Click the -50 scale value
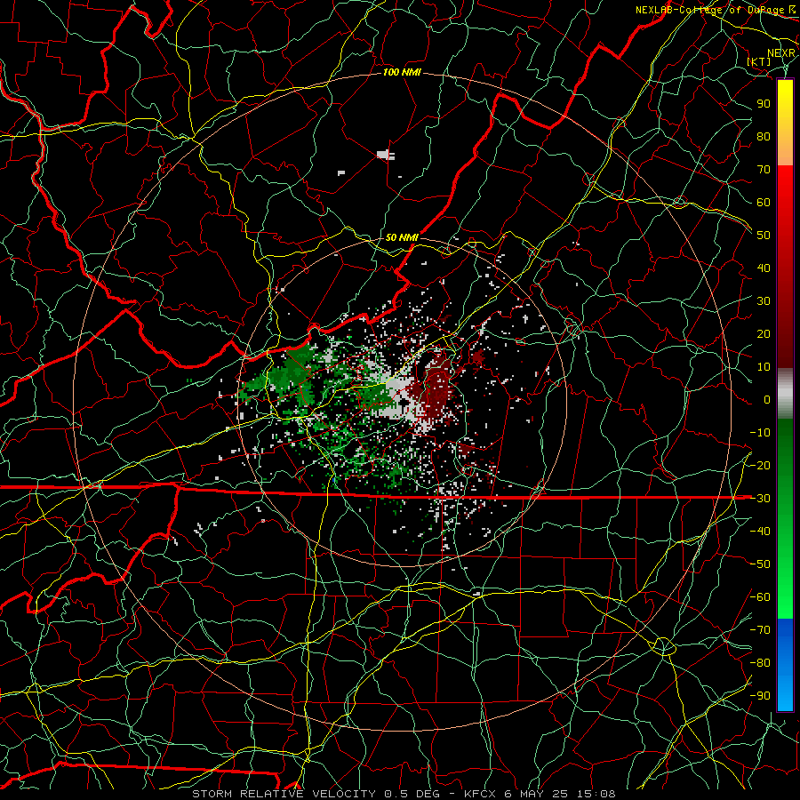Viewport: 800px width, 800px height. (x=760, y=564)
